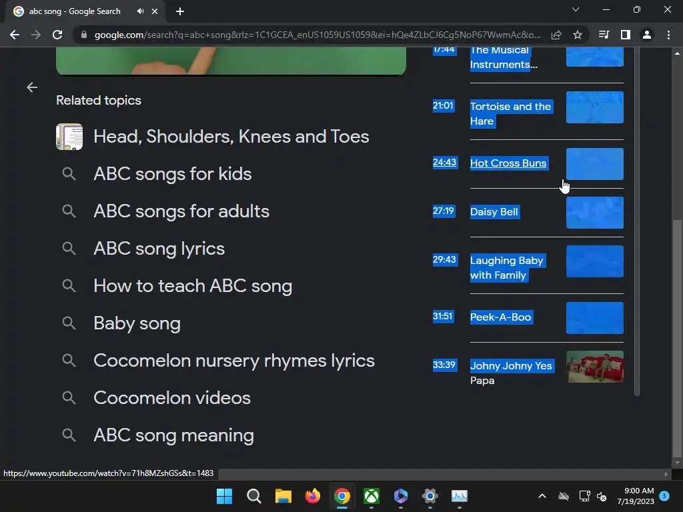
Task: Open the browser side panel
Action: click(626, 35)
